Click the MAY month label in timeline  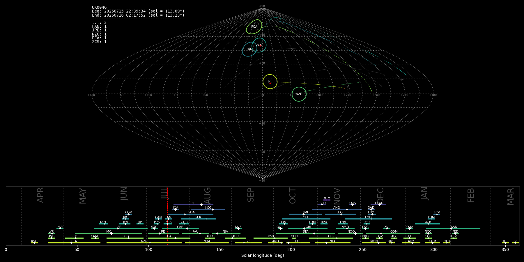pos(83,196)
